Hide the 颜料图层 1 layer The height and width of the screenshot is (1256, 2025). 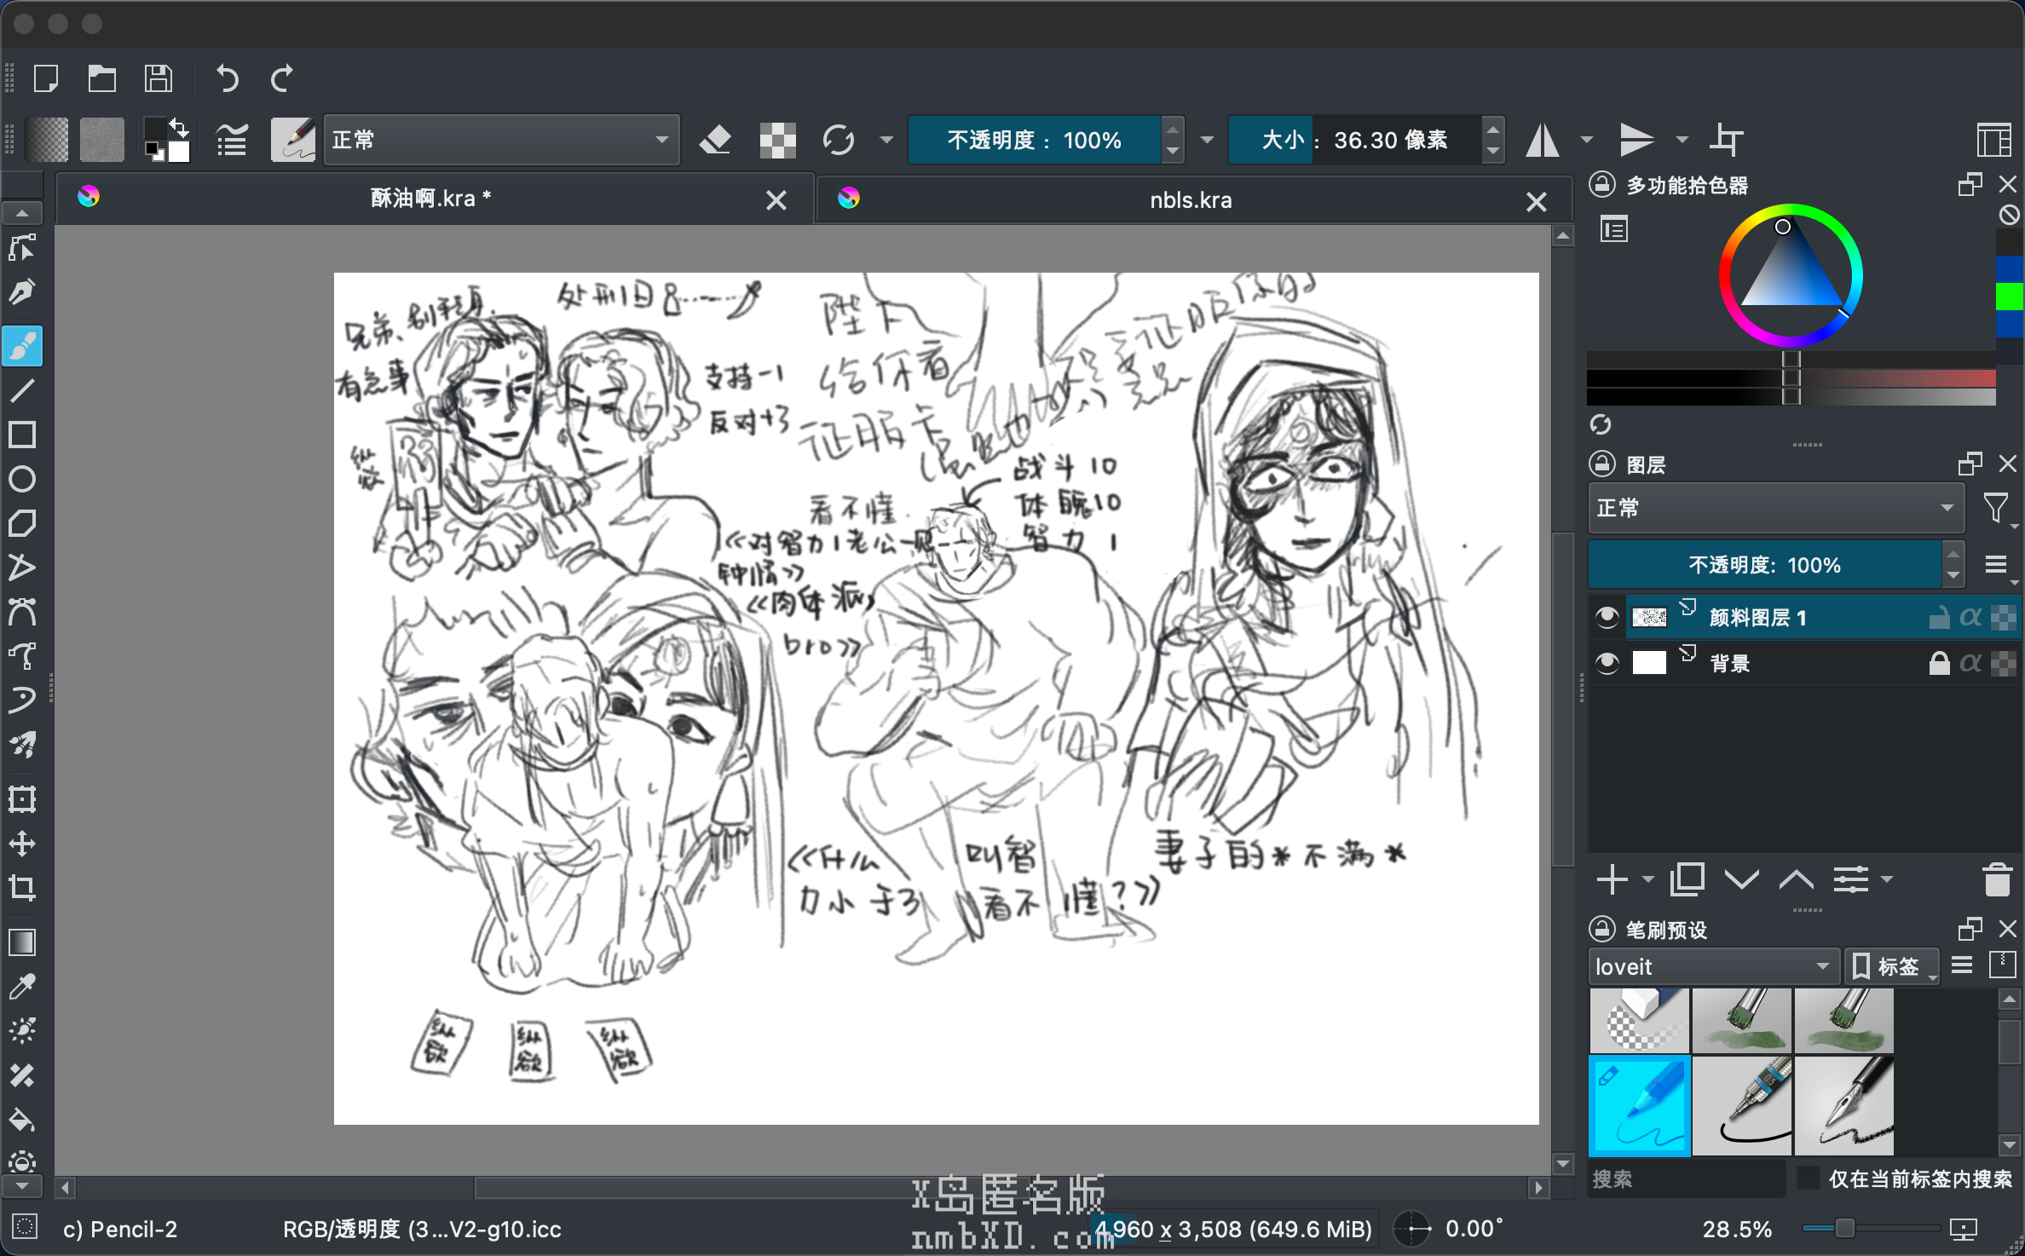coord(1607,617)
